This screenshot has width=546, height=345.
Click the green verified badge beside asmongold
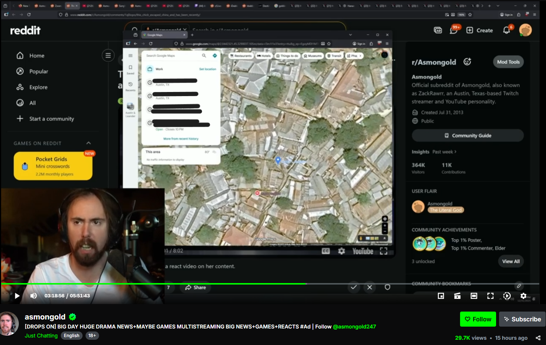(x=72, y=317)
